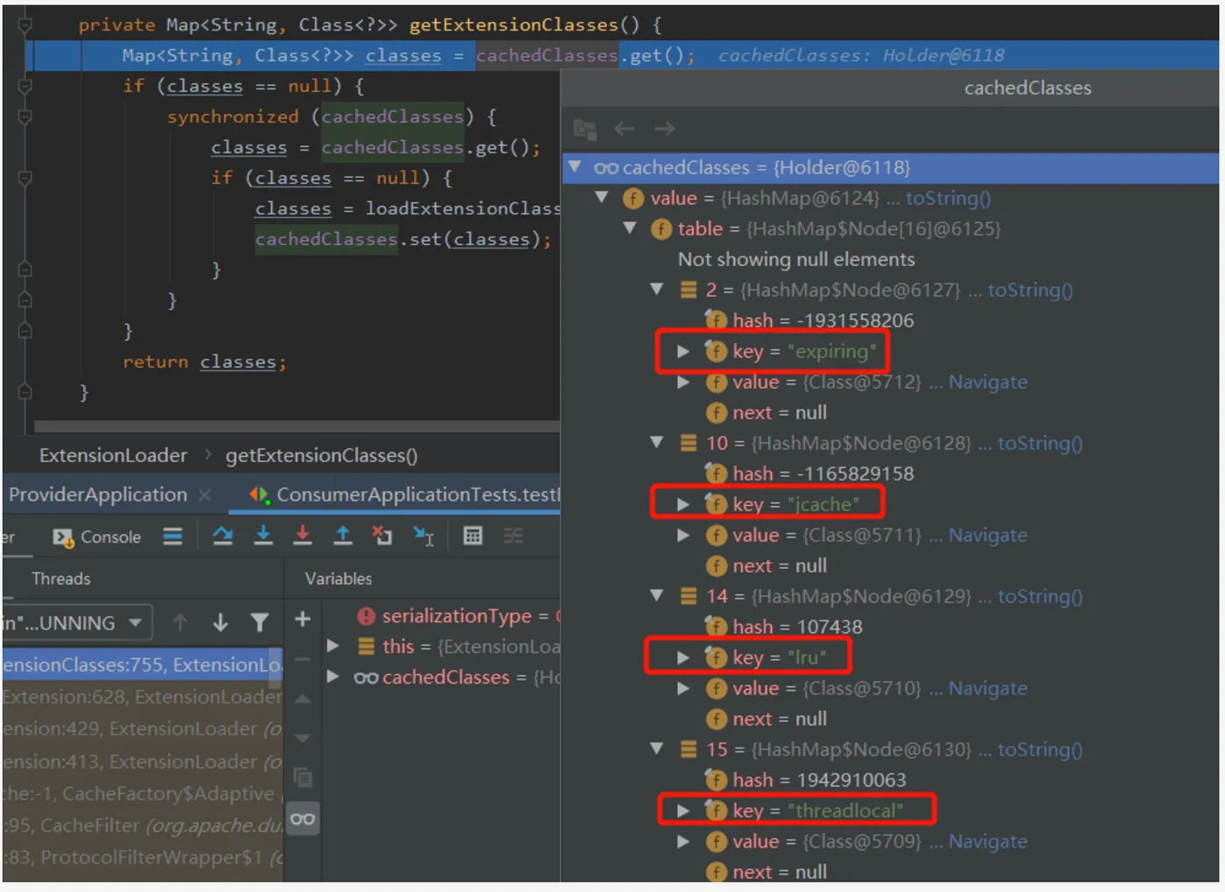Click the Step Out up-arrow icon
This screenshot has width=1225, height=892.
pos(343,535)
